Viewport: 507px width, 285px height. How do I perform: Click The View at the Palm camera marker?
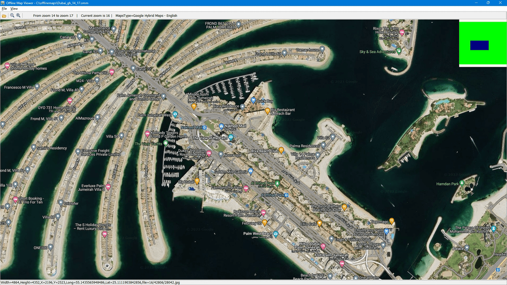[231, 138]
